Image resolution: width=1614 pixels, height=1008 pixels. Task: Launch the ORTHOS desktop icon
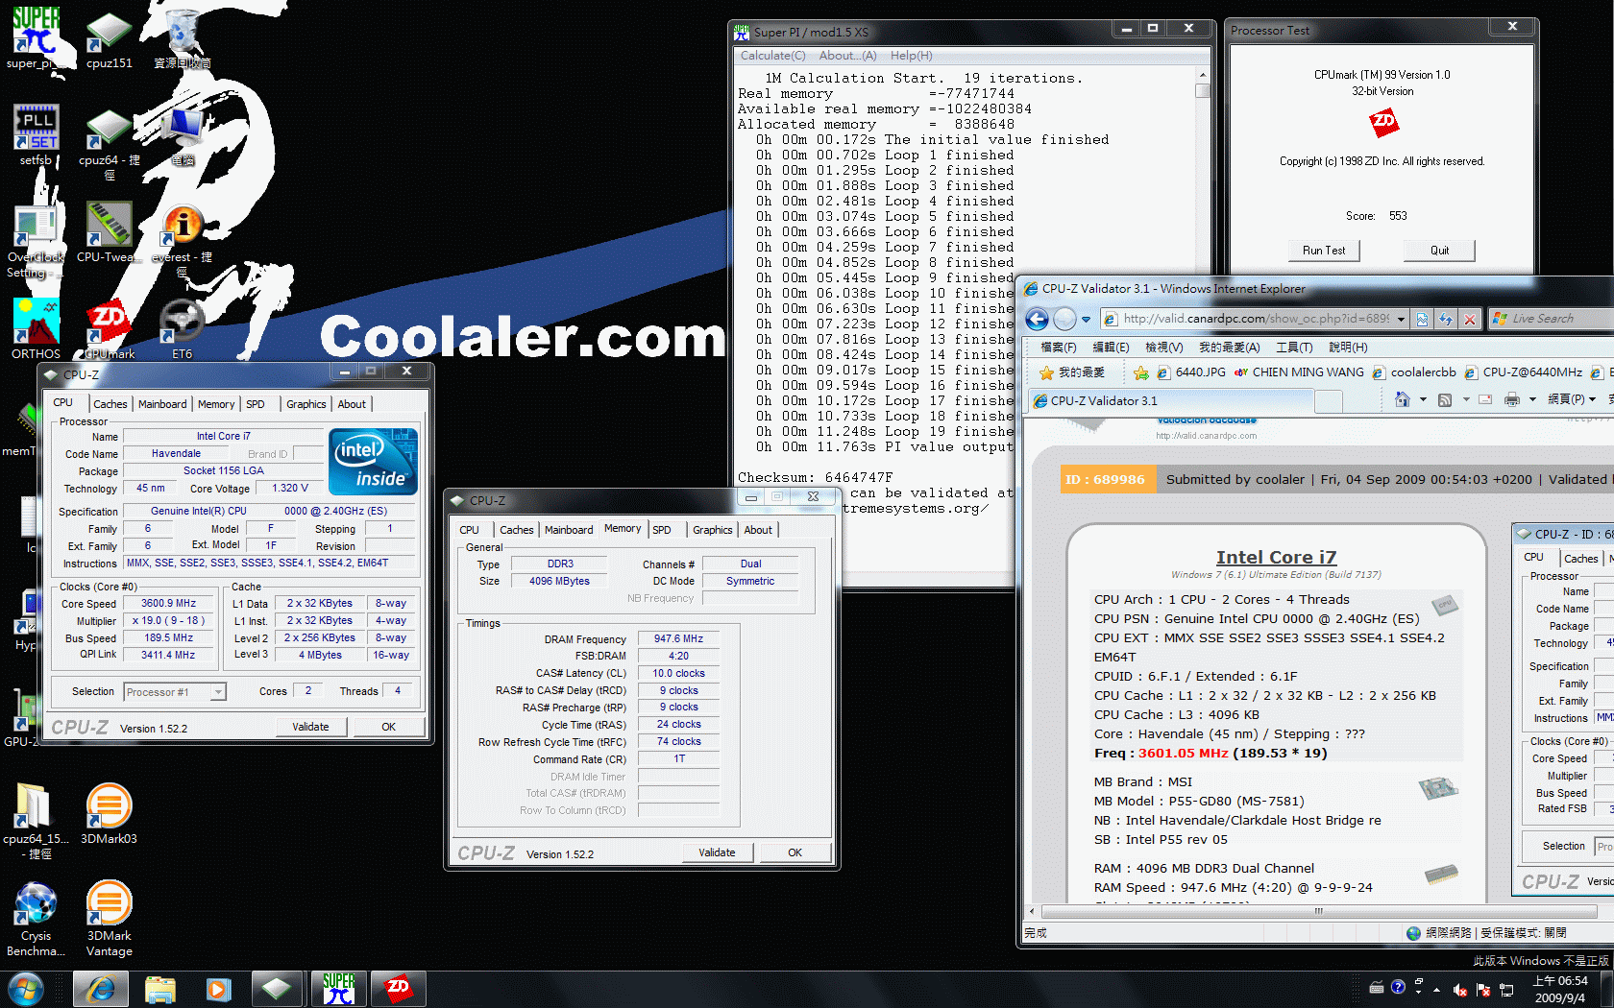[x=36, y=328]
